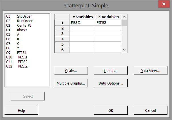Open the Labels... options
172x120 pixels.
coord(111,71)
